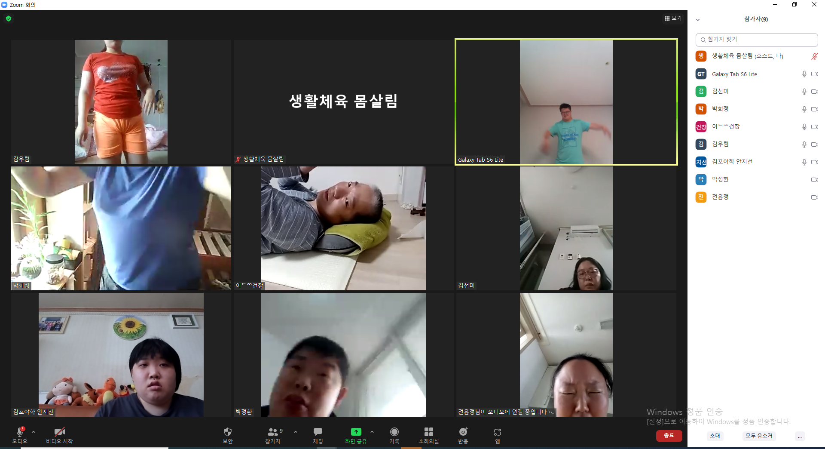Open the 채팅 chat panel
831x449 pixels.
pyautogui.click(x=318, y=435)
